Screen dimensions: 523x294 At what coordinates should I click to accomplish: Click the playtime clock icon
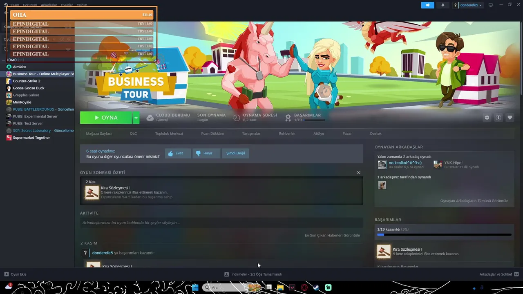pos(237,118)
